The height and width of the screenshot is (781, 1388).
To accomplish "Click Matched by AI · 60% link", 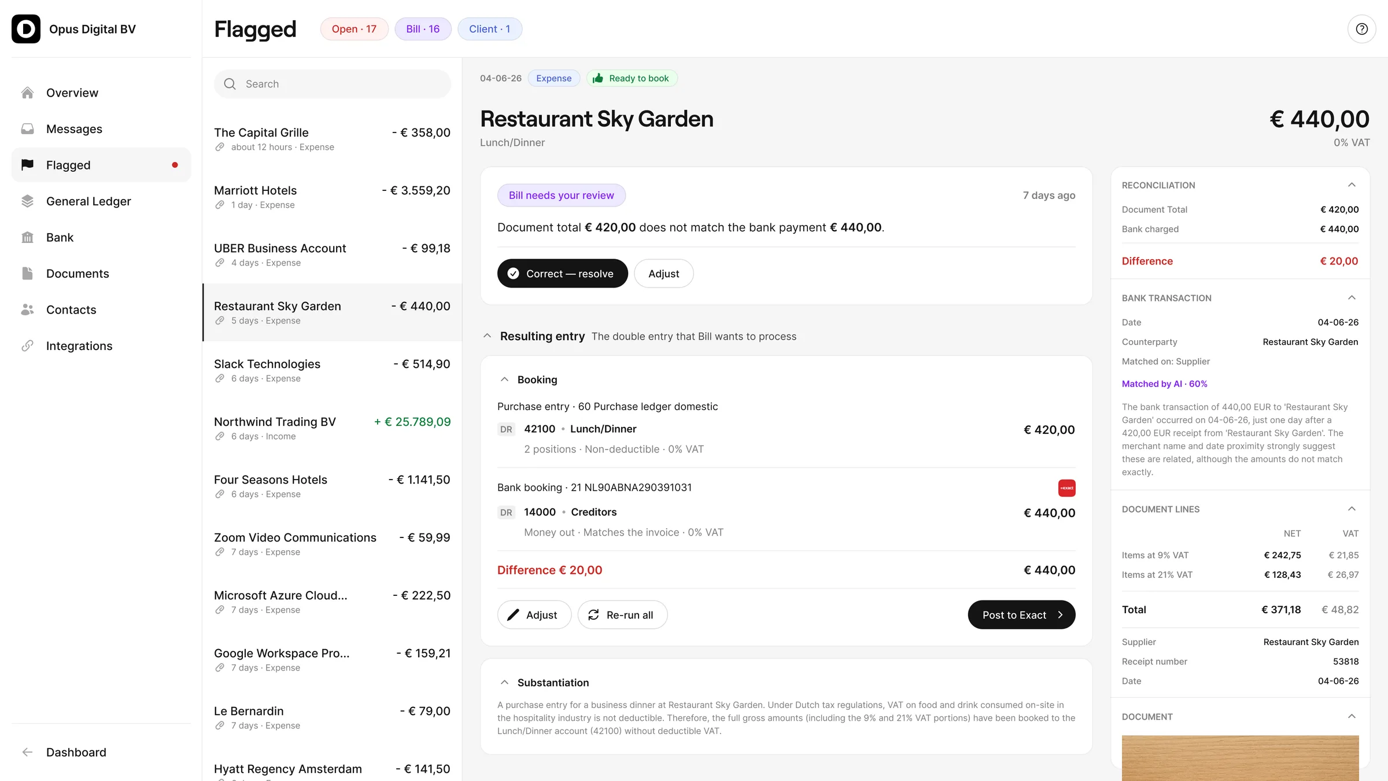I will click(1164, 384).
